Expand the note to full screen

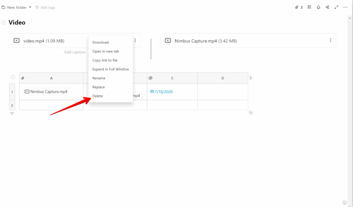[x=336, y=7]
